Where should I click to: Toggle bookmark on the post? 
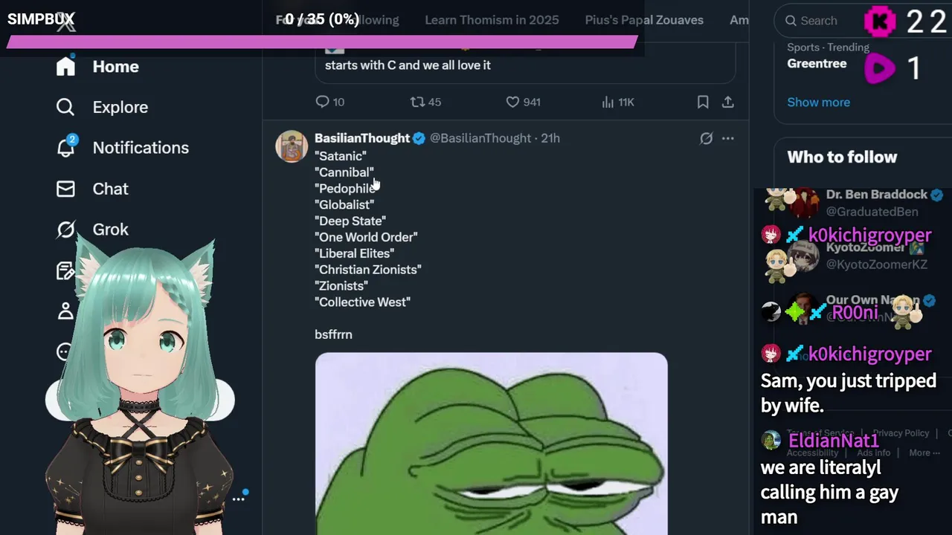pos(703,102)
